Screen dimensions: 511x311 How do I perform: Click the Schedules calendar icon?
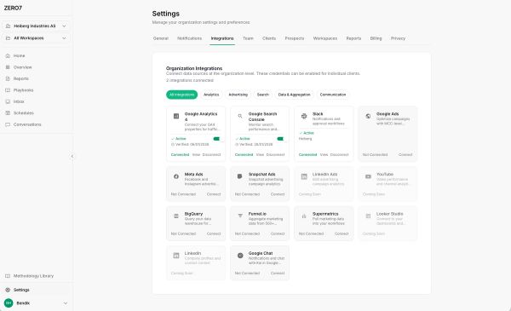tap(8, 112)
